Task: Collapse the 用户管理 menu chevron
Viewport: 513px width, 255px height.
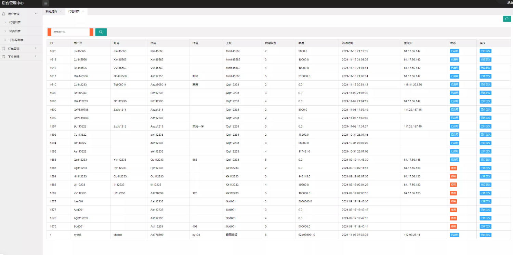Action: click(36, 14)
